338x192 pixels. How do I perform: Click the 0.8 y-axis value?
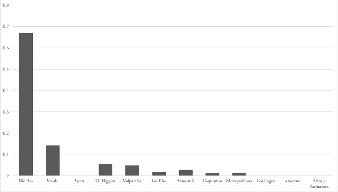[7, 5]
